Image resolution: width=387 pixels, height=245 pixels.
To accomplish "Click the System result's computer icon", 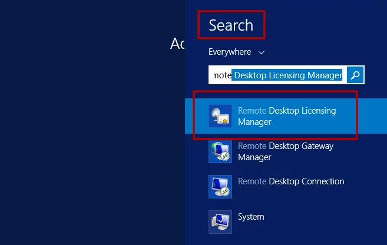I will click(220, 222).
